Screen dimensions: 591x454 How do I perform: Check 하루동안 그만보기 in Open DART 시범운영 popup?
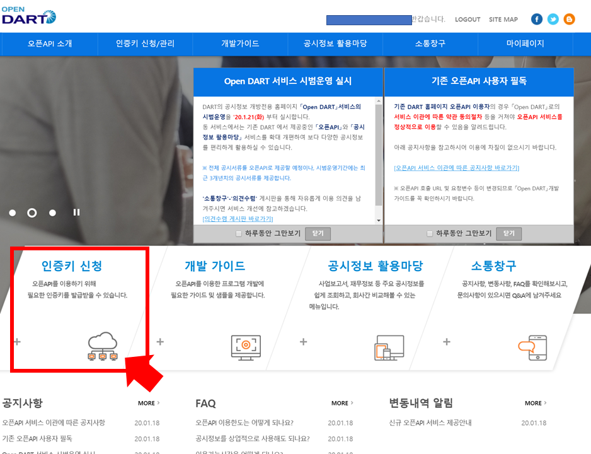click(x=239, y=234)
